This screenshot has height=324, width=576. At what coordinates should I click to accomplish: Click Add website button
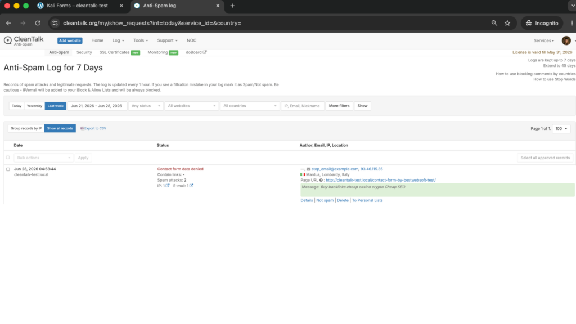[x=70, y=40]
